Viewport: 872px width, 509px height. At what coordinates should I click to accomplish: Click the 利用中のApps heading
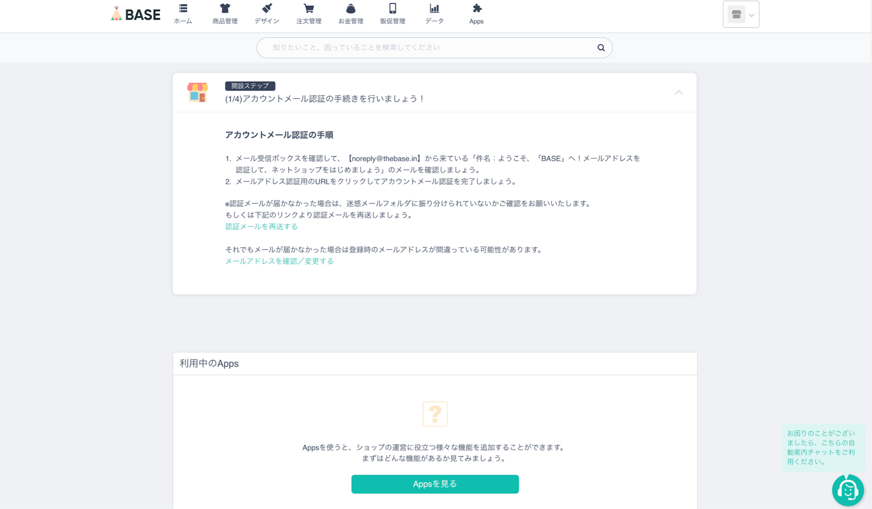209,363
